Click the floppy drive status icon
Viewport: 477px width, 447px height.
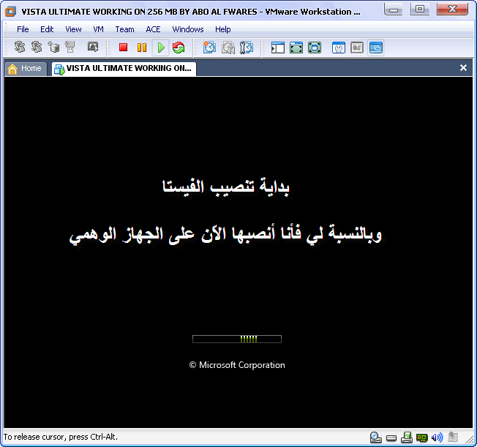[x=407, y=437]
